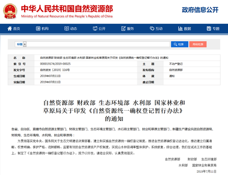
Task: Click the national emblem logo
Action: coord(10,11)
